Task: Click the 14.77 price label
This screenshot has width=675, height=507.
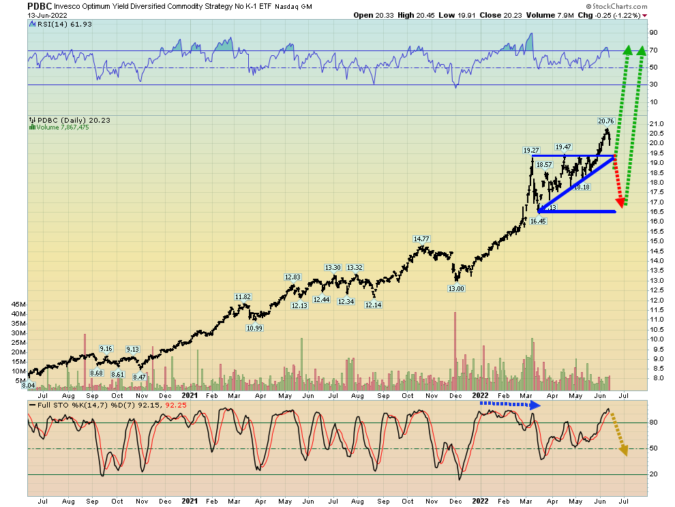Action: 421,239
